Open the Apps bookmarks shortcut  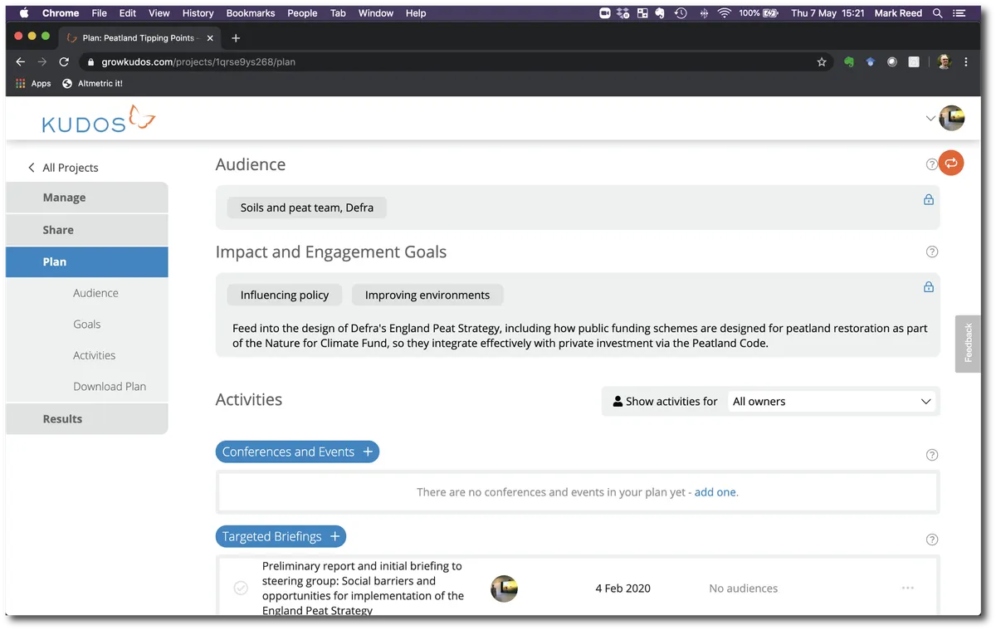(x=33, y=84)
